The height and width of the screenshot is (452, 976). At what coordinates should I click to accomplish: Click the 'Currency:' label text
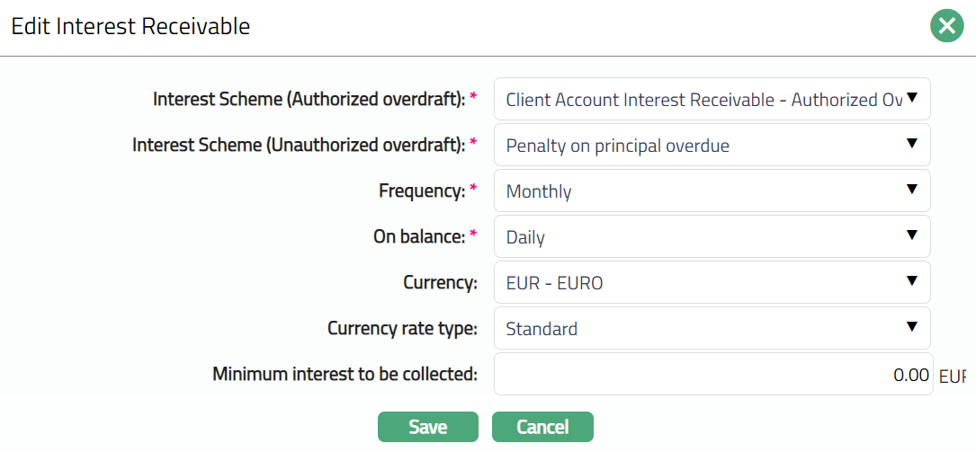point(440,283)
